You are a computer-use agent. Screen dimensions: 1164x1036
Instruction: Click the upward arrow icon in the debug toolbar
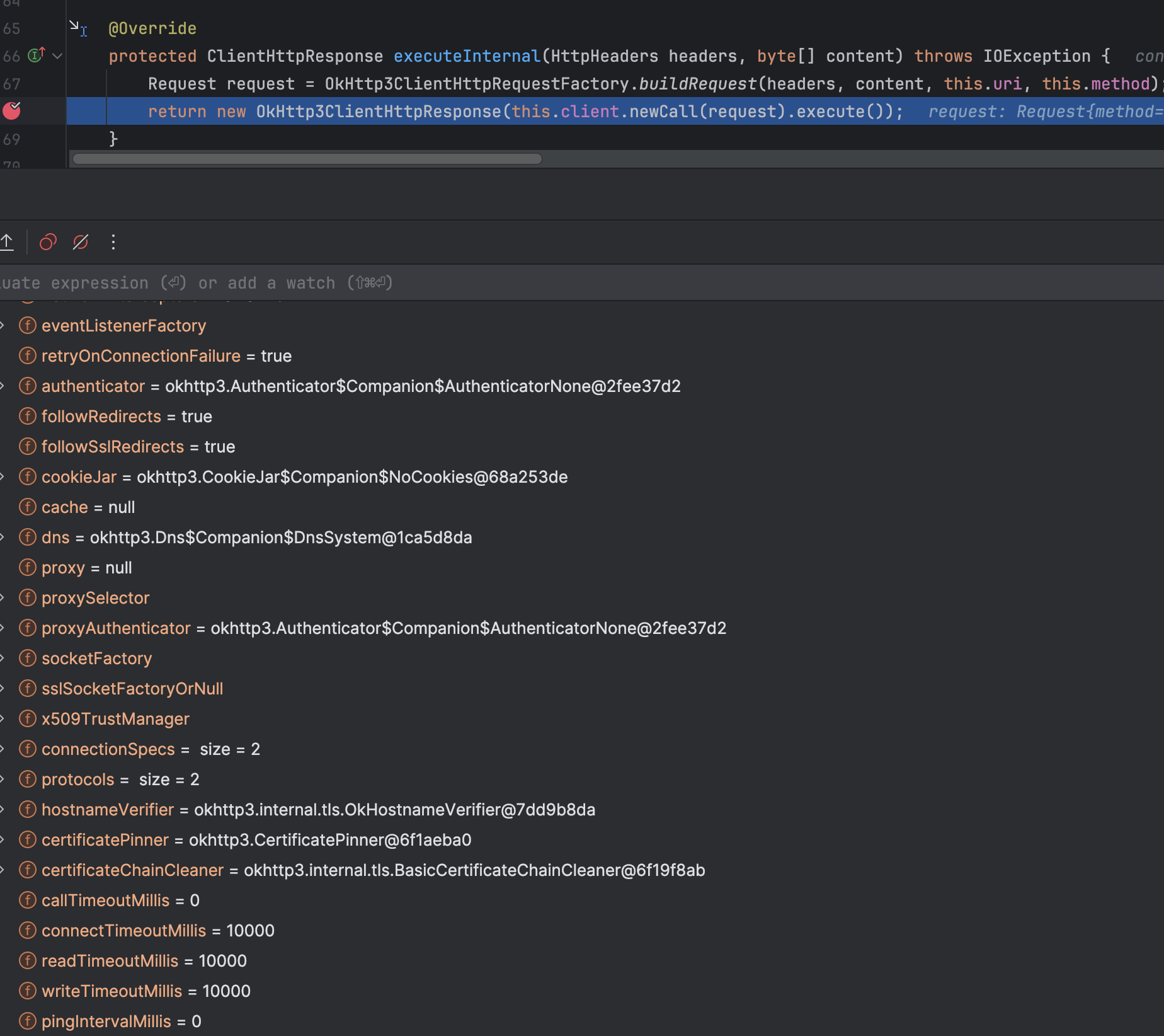7,242
